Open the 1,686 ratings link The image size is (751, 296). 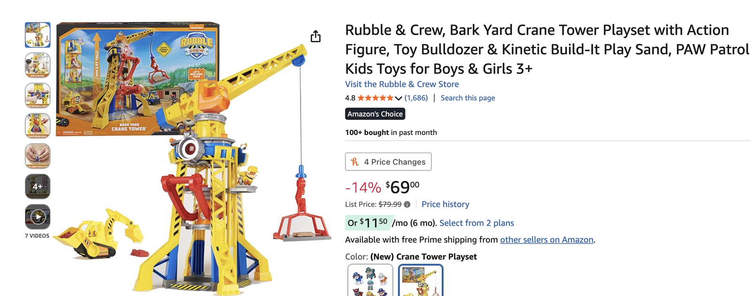coord(416,98)
